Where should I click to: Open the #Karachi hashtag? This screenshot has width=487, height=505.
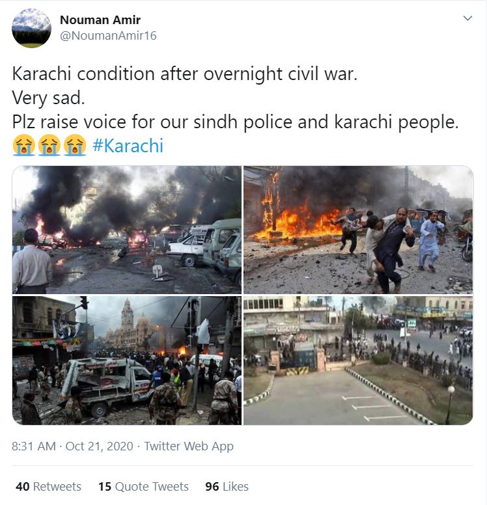pyautogui.click(x=128, y=146)
